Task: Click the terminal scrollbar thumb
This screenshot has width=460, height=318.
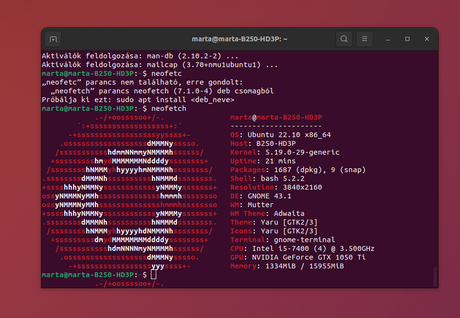Action: [x=435, y=276]
